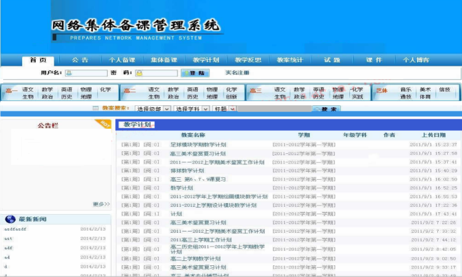Screen dimensions: 462x277
Task: Click the 上传日期 column header
Action: (434, 135)
